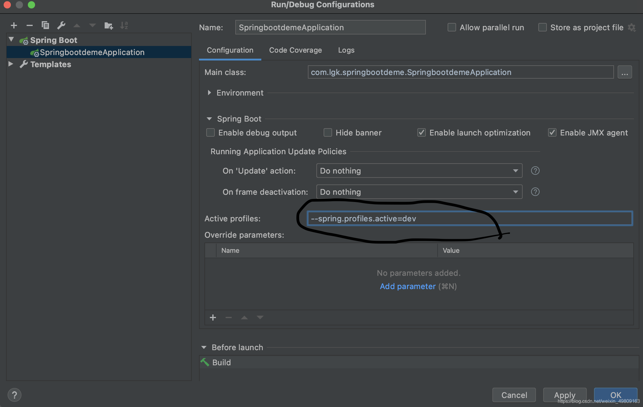Click the Apply button
Viewport: 643px width, 407px height.
[565, 395]
